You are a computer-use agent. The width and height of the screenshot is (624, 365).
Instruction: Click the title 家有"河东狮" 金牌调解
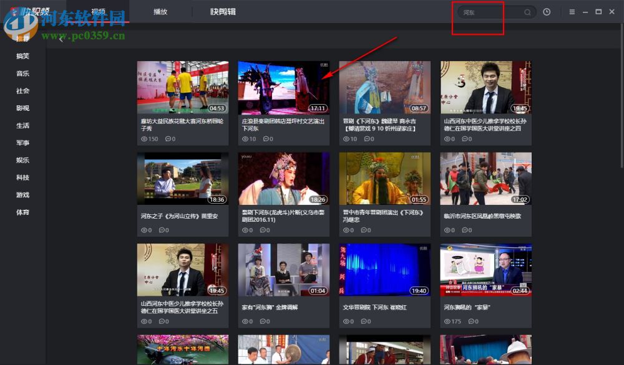point(270,308)
